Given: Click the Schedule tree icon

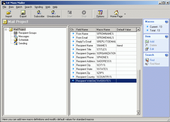Looking at the screenshot, I should [x=16, y=40].
